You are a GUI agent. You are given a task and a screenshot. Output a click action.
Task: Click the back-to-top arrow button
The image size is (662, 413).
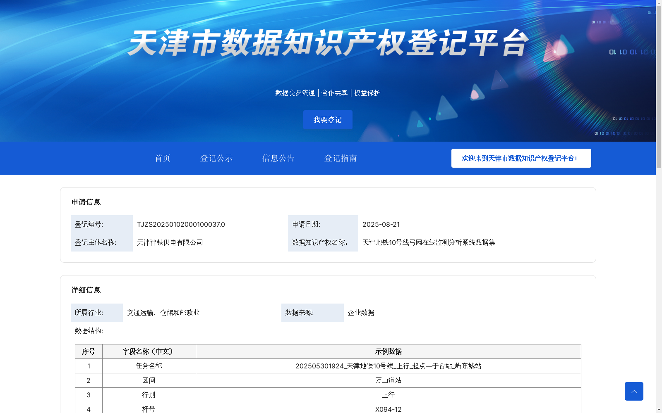pyautogui.click(x=634, y=391)
